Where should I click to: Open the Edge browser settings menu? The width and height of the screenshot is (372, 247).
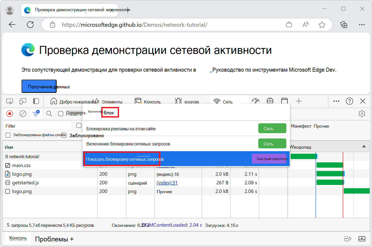pyautogui.click(x=362, y=25)
